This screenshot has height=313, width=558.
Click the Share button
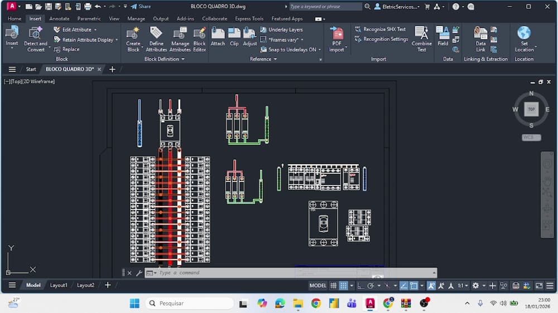coord(141,6)
